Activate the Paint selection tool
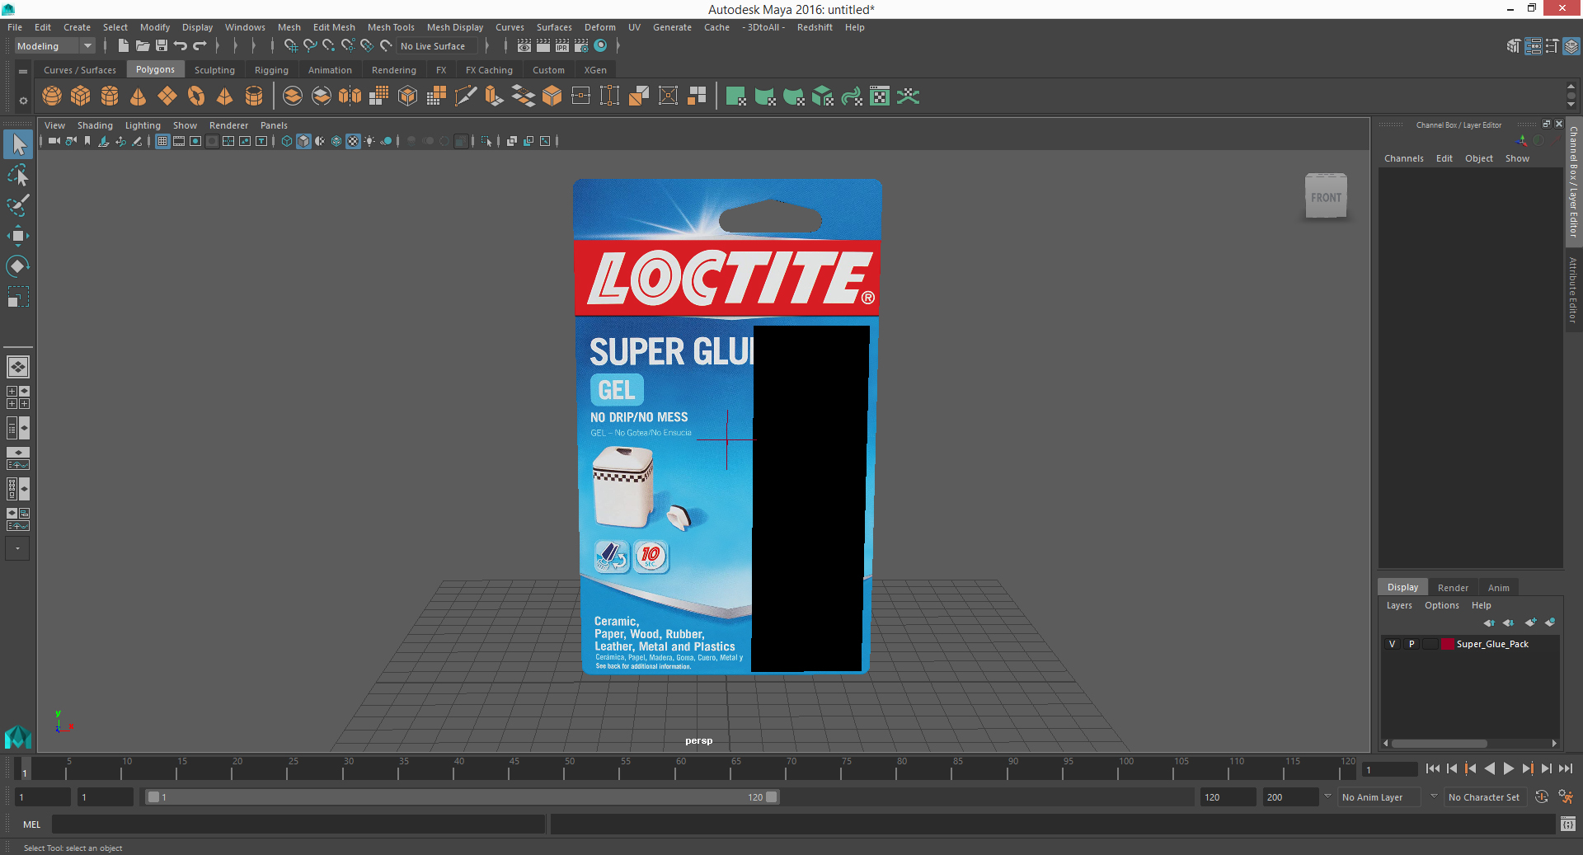1583x855 pixels. 18,205
